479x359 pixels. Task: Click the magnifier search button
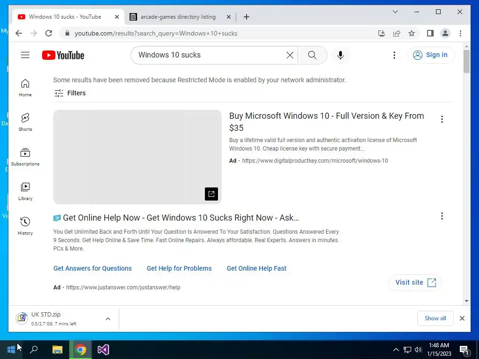tap(312, 55)
